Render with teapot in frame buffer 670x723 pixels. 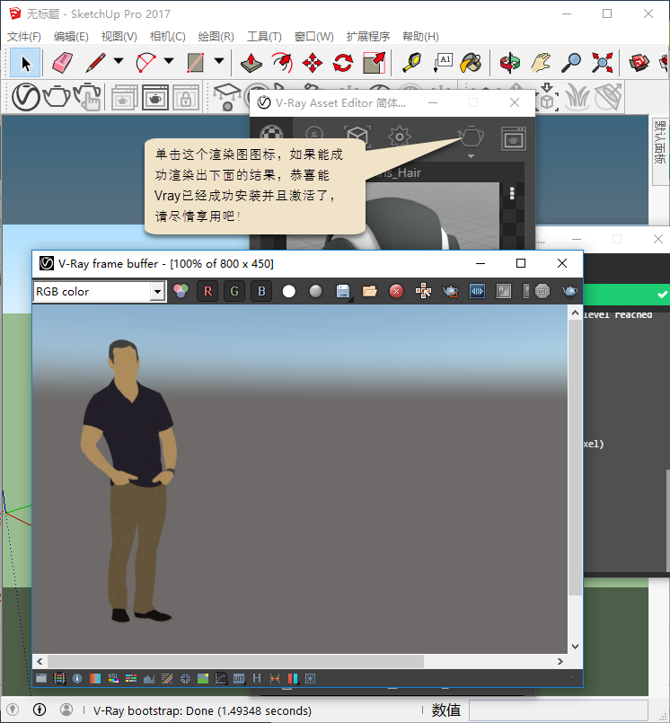(x=570, y=291)
